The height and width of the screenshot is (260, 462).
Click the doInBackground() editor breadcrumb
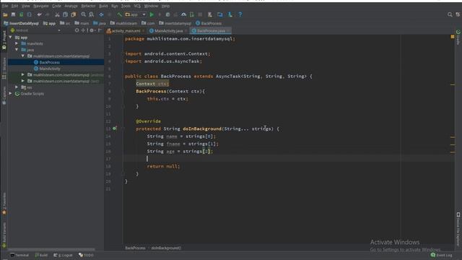click(166, 248)
